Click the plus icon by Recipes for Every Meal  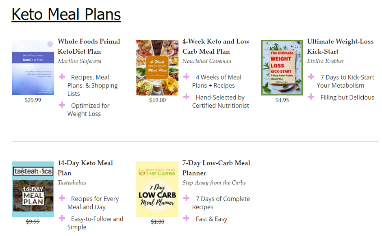pos(62,198)
